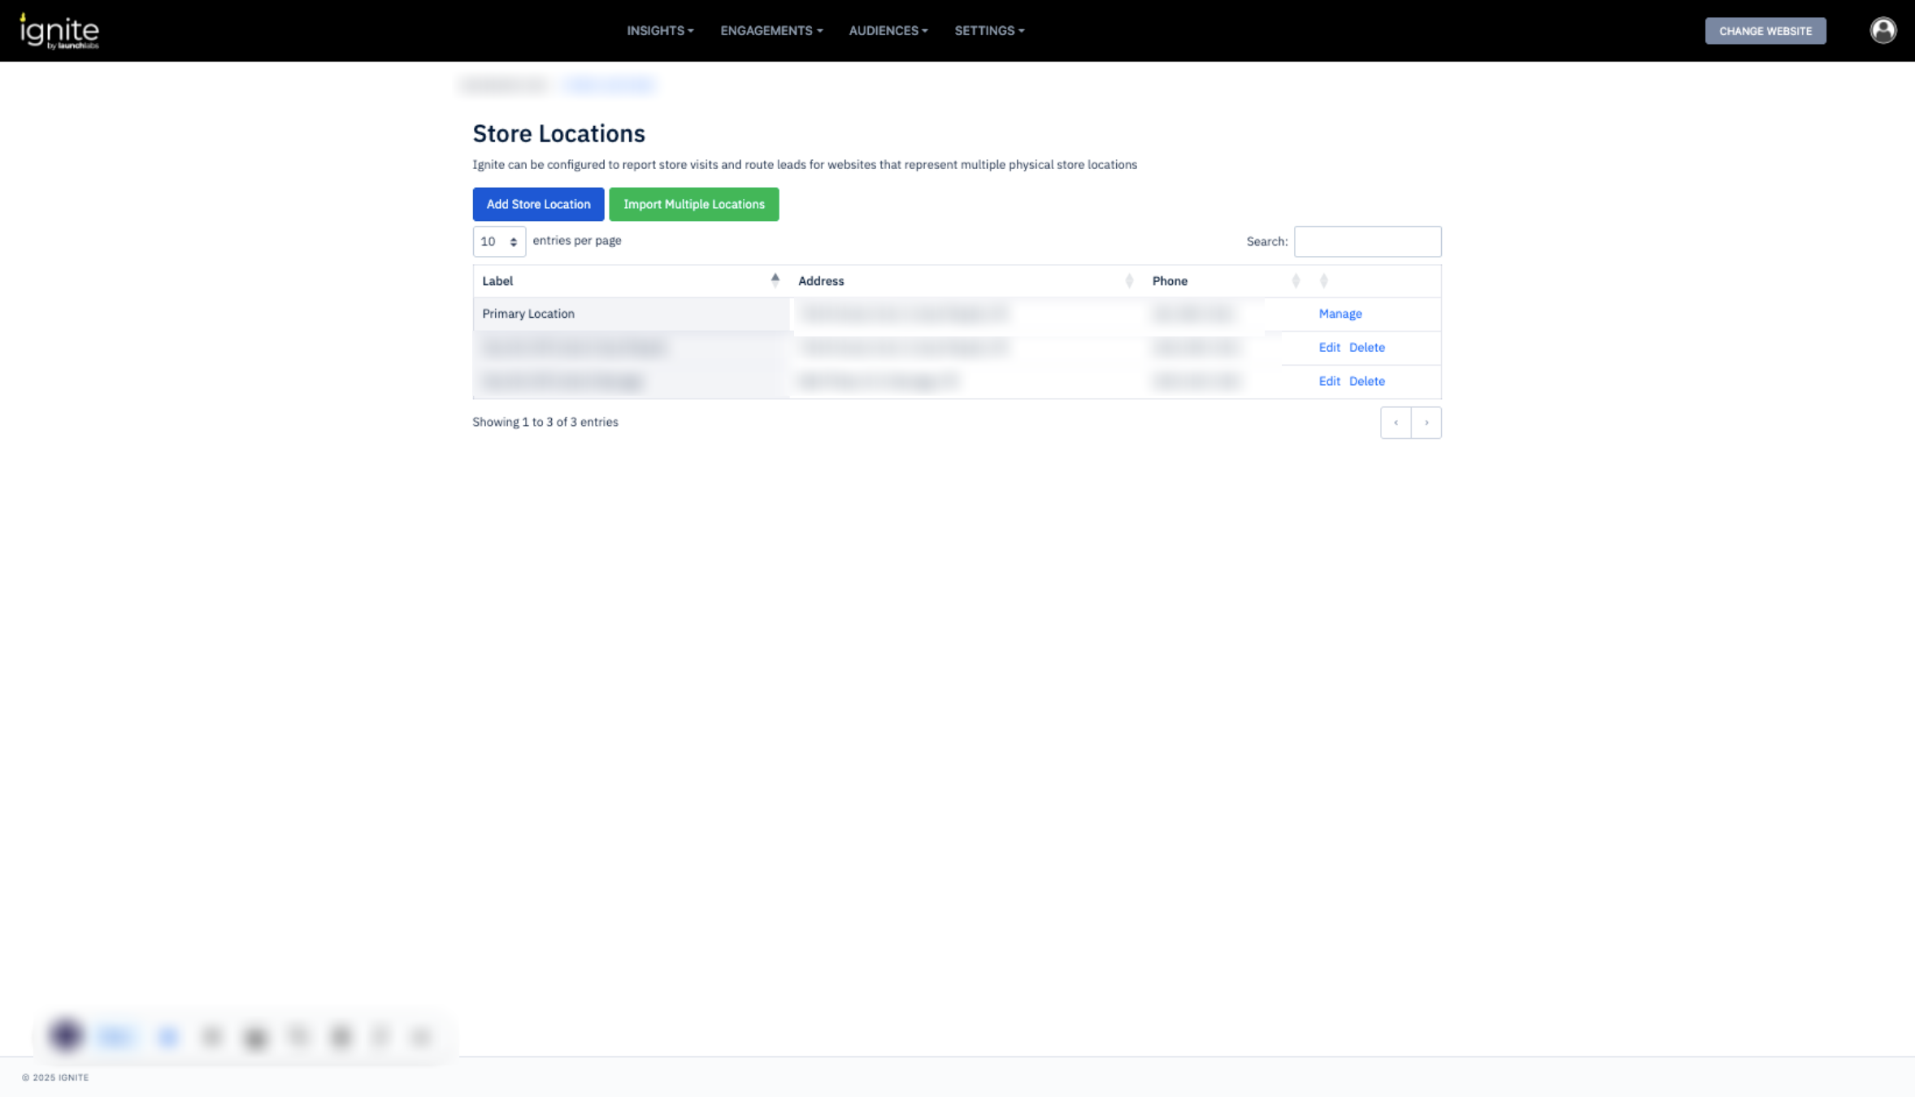1915x1097 pixels.
Task: Sort table by Label column arrow
Action: click(775, 280)
